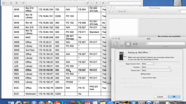Go forward in the Print & Scan window
This screenshot has width=186, height=104.
pyautogui.click(x=113, y=12)
